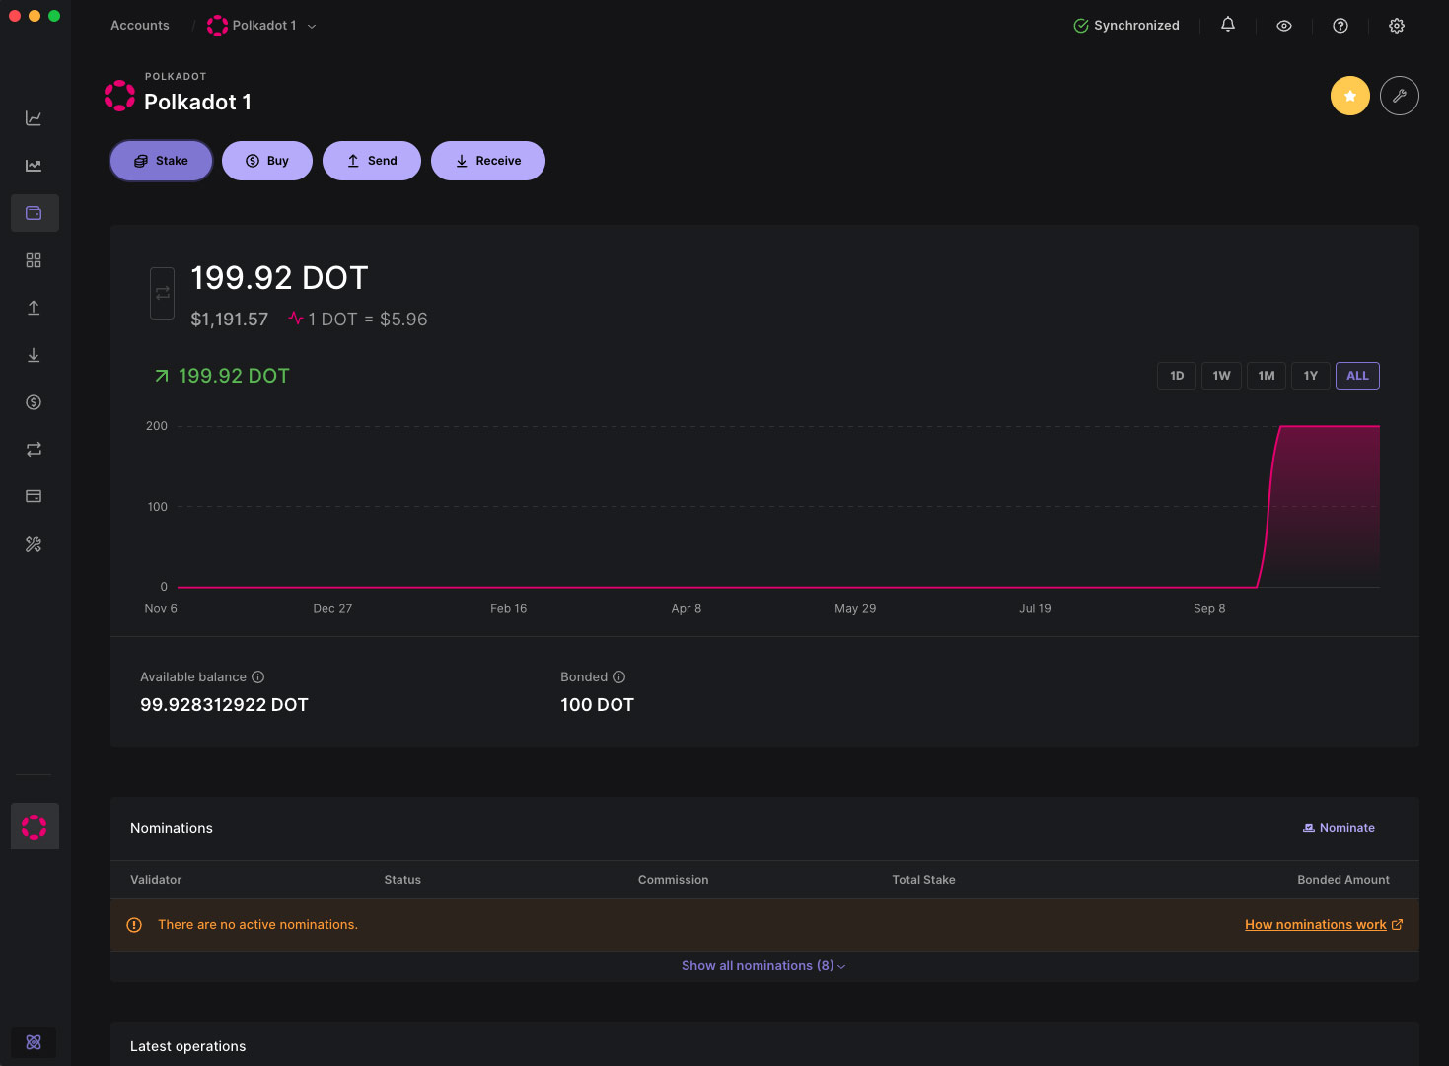This screenshot has height=1066, width=1449.
Task: Open the Discover grid icon in sidebar
Action: (34, 260)
